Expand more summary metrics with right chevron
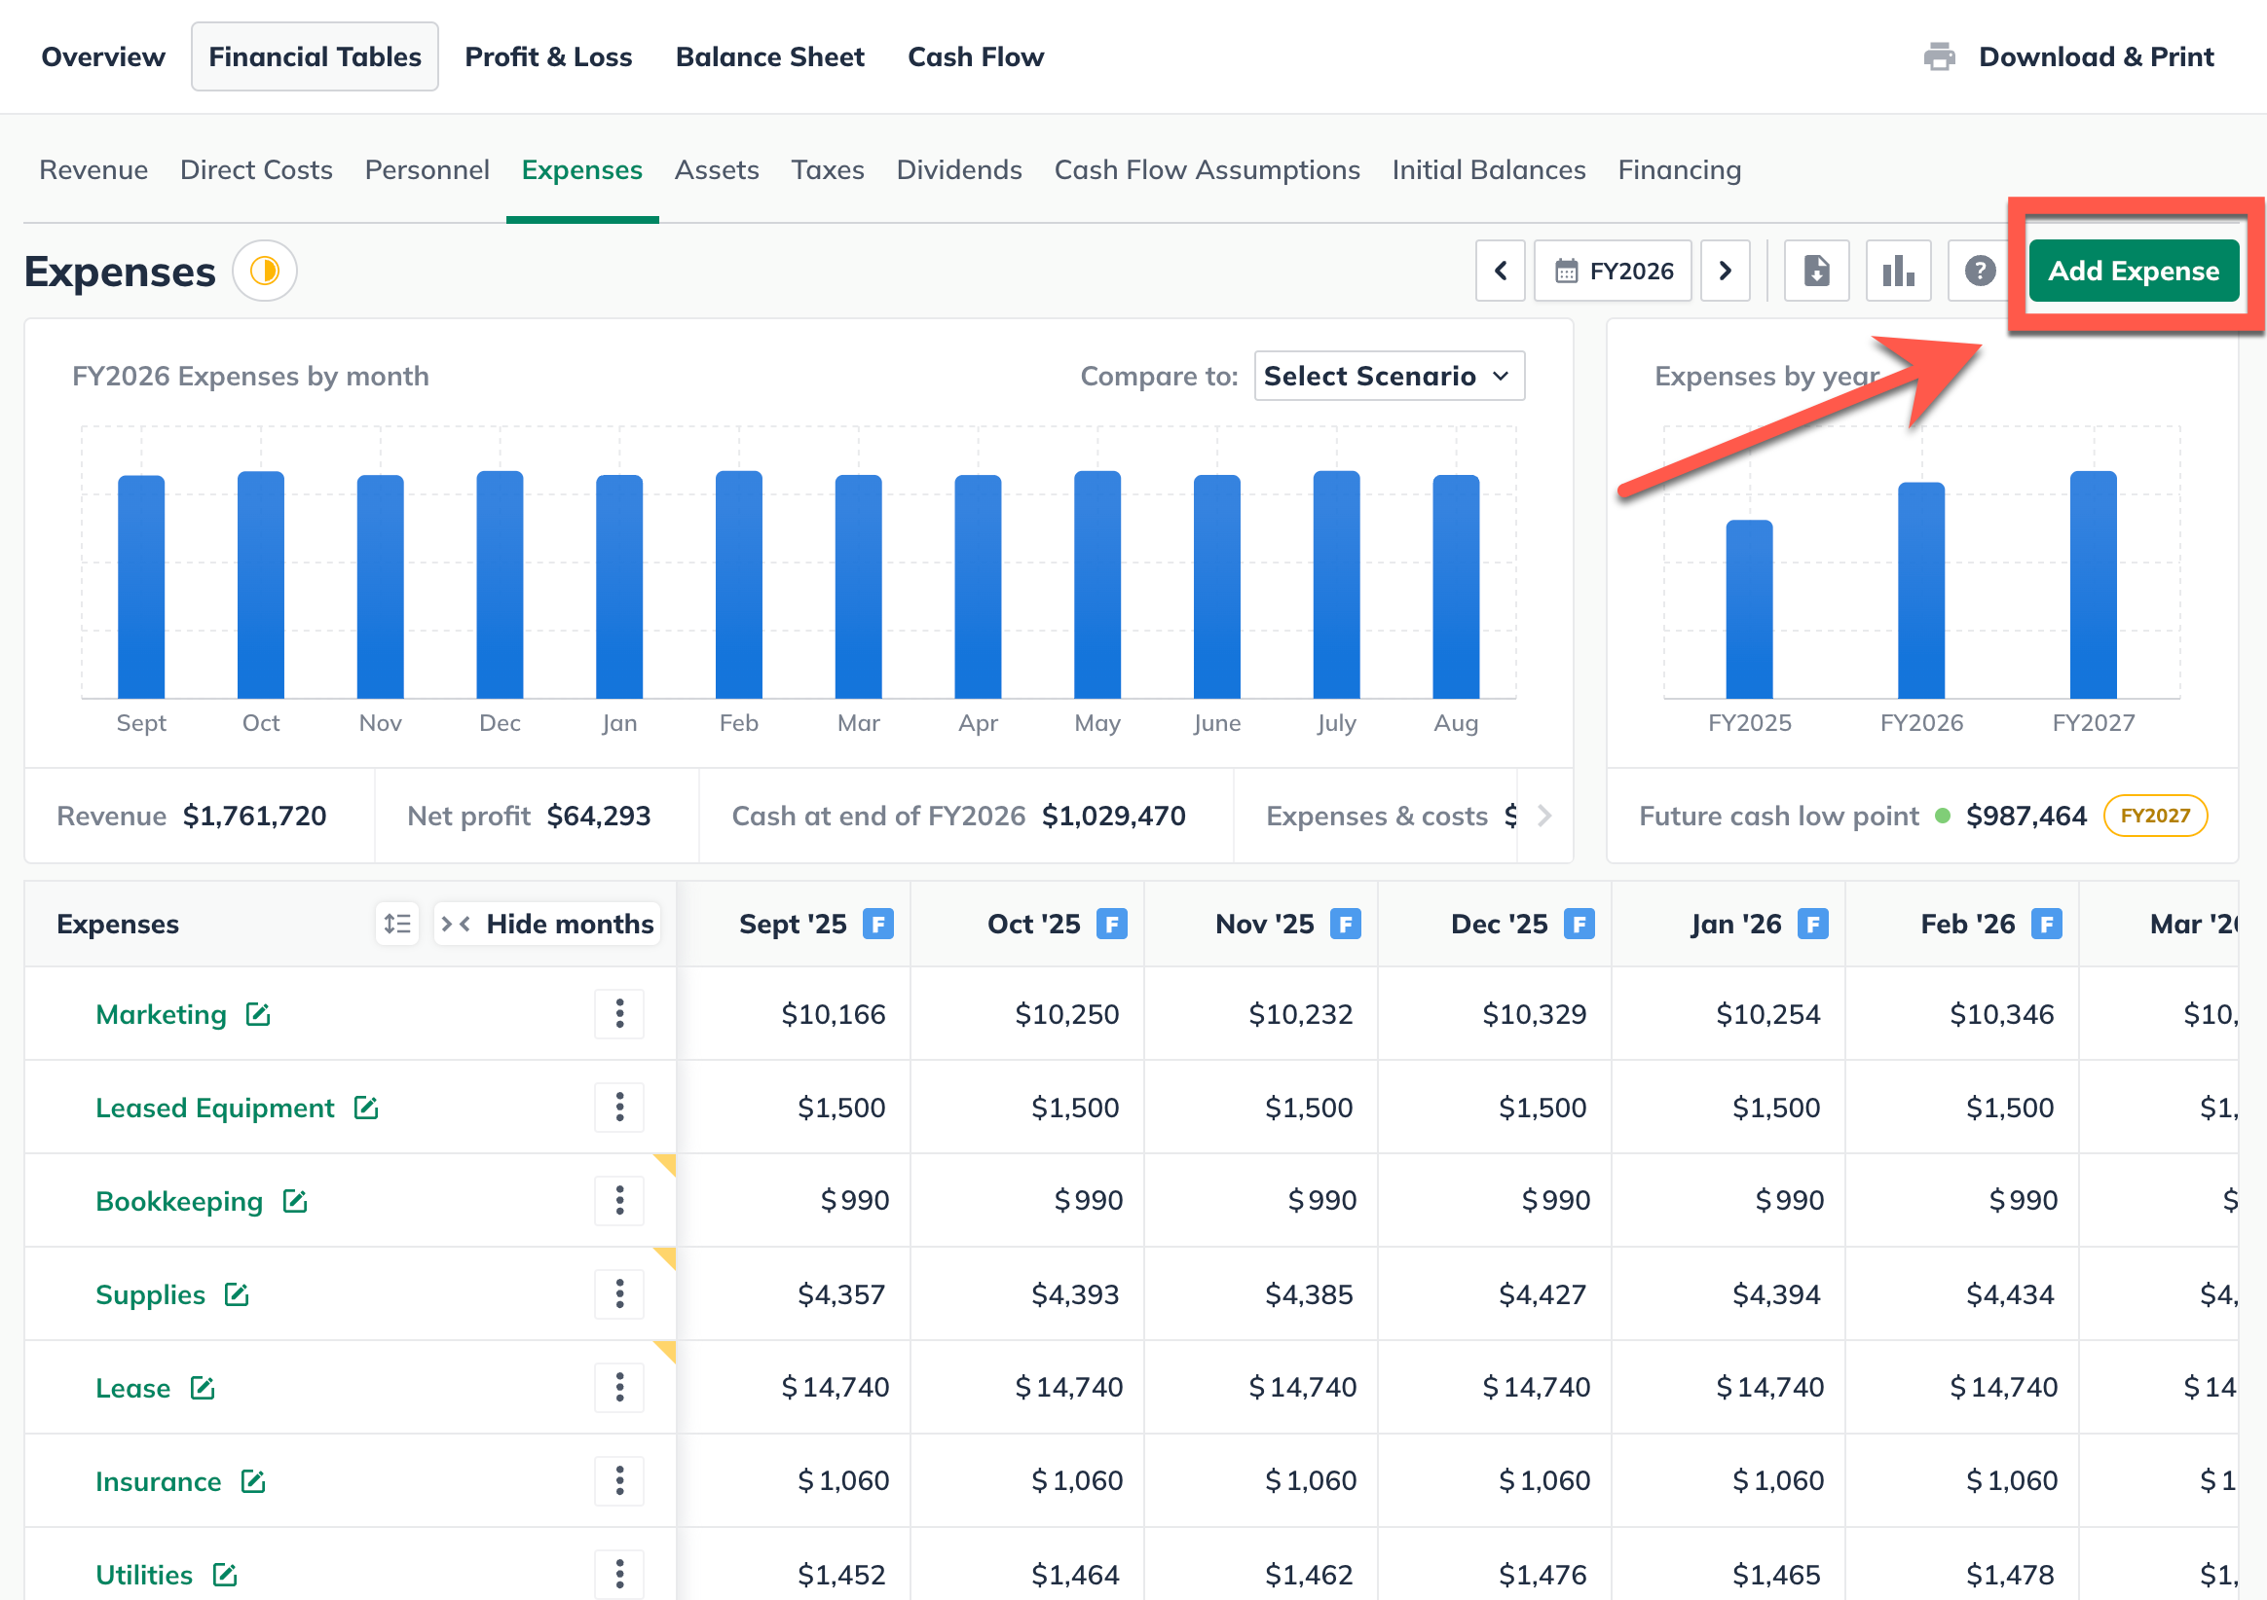Viewport: 2267px width, 1600px height. [x=1544, y=816]
